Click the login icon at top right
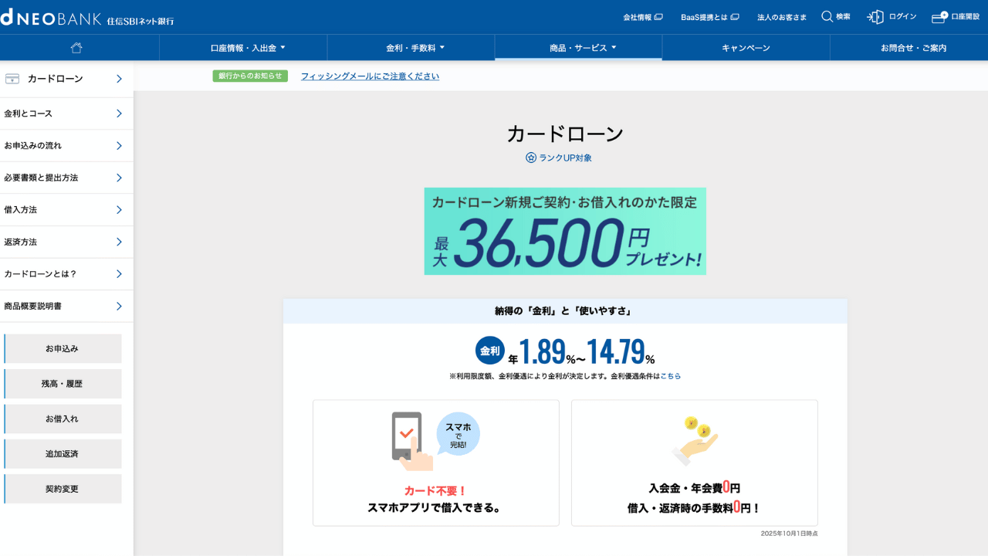The width and height of the screenshot is (988, 556). [875, 16]
